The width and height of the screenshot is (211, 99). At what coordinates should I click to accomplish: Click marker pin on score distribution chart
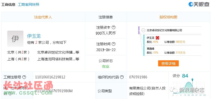tap(192, 80)
